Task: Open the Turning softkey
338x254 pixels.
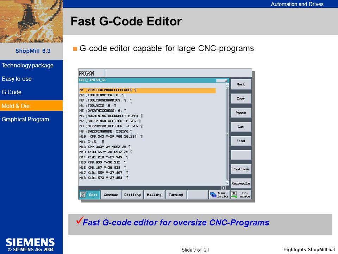Action: tap(176, 195)
